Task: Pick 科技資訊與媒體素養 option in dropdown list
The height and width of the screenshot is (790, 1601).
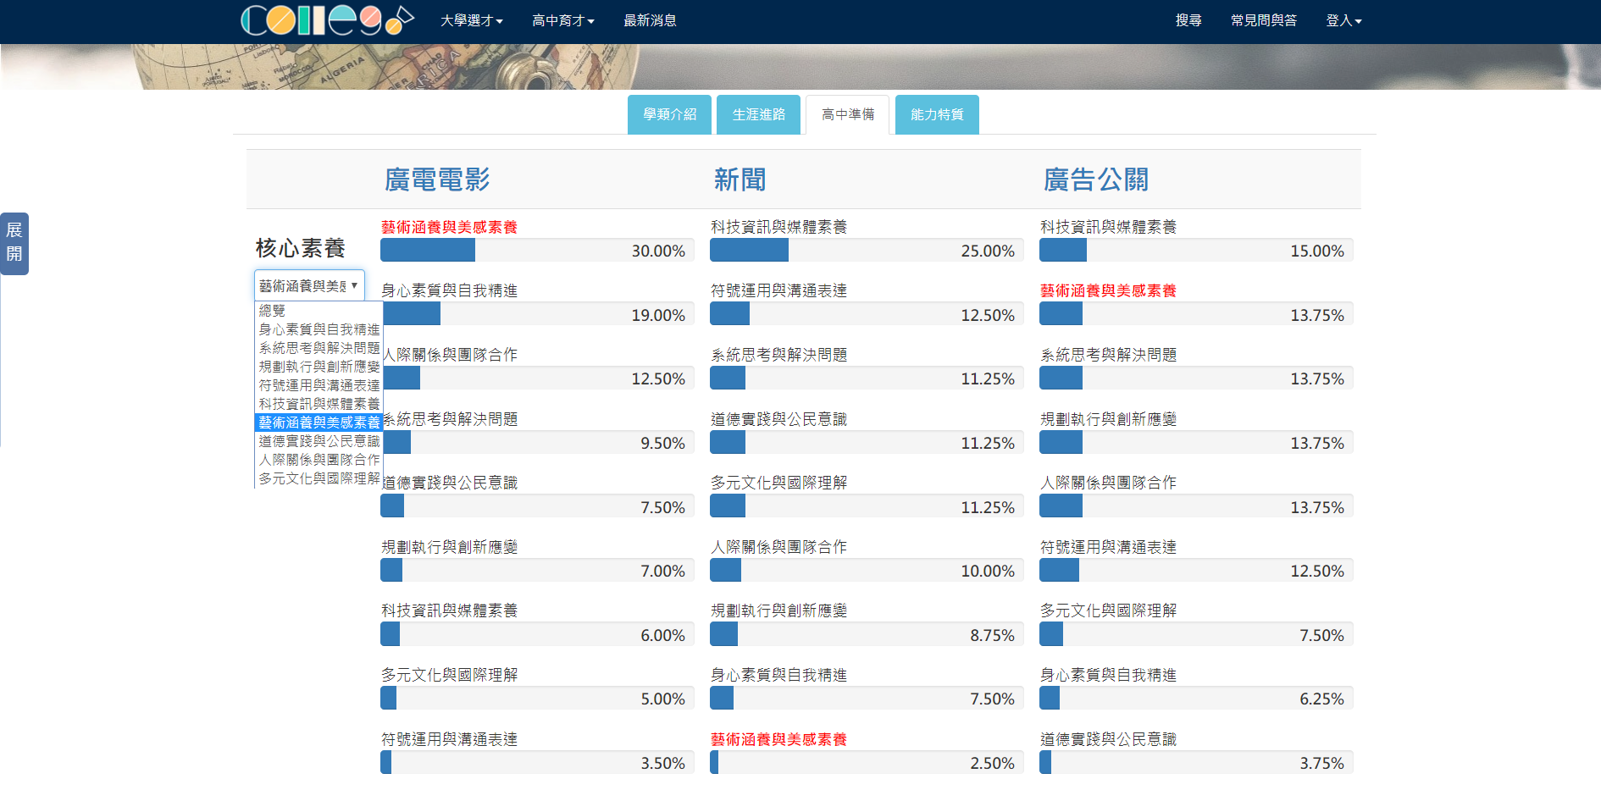Action: click(x=319, y=404)
